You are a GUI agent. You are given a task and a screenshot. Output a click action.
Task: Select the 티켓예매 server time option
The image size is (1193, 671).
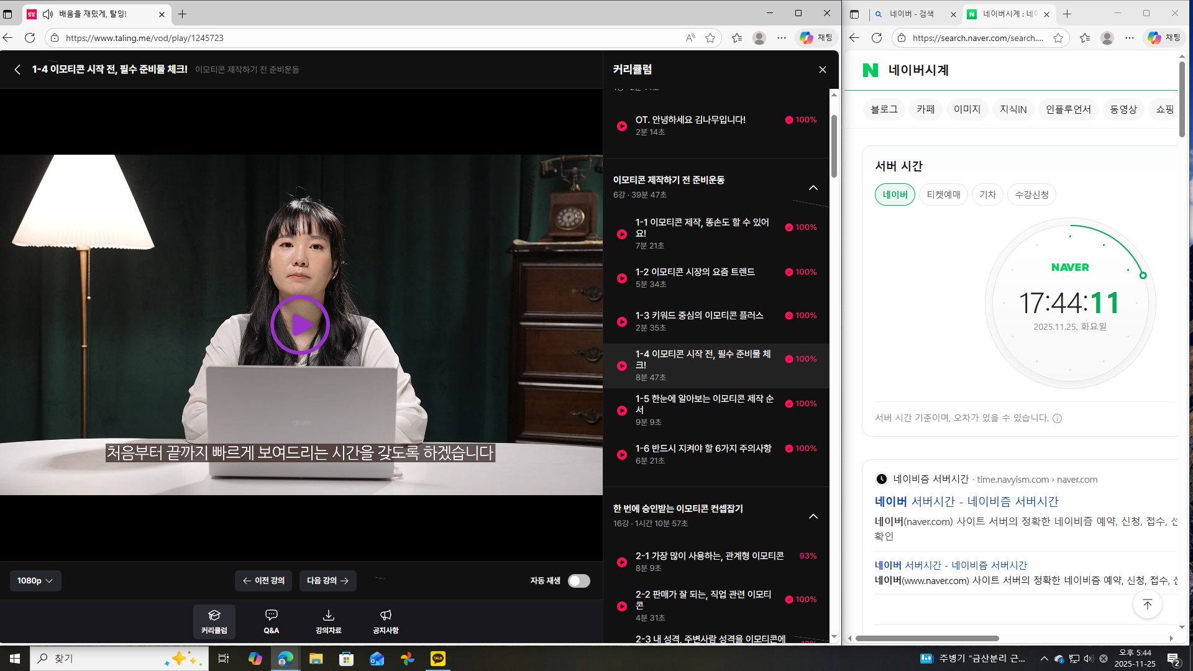[943, 194]
